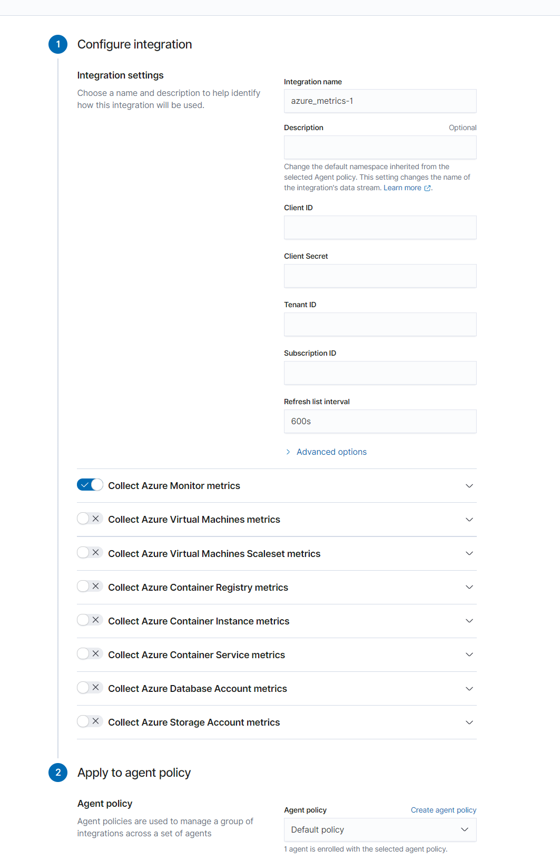Click the Client Secret input field
Screen dimensions: 560x860
380,276
